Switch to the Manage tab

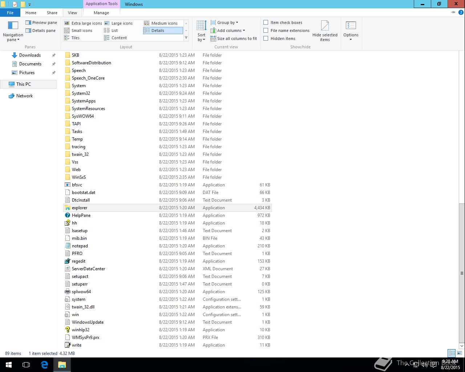(101, 13)
